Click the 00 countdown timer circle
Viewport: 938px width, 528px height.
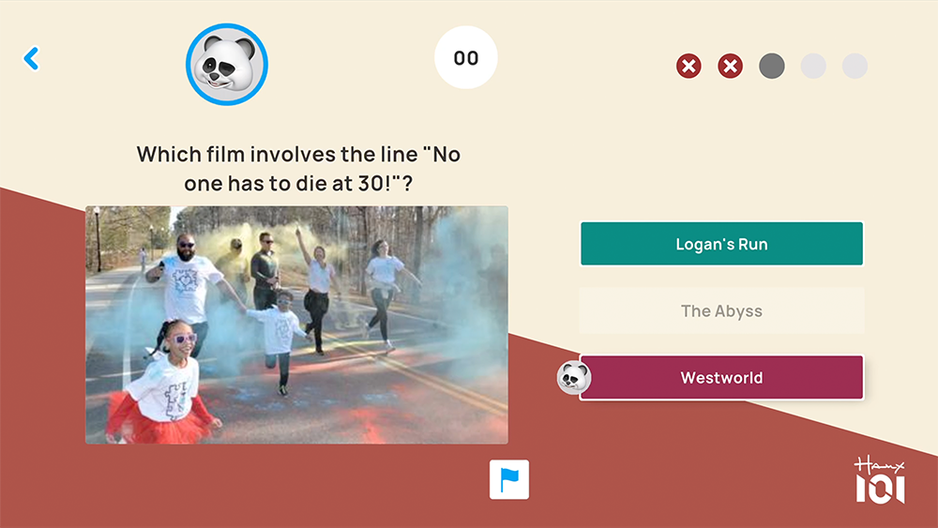coord(466,57)
